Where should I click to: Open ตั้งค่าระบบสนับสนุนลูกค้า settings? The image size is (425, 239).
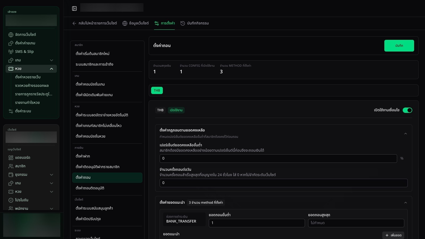click(107, 208)
